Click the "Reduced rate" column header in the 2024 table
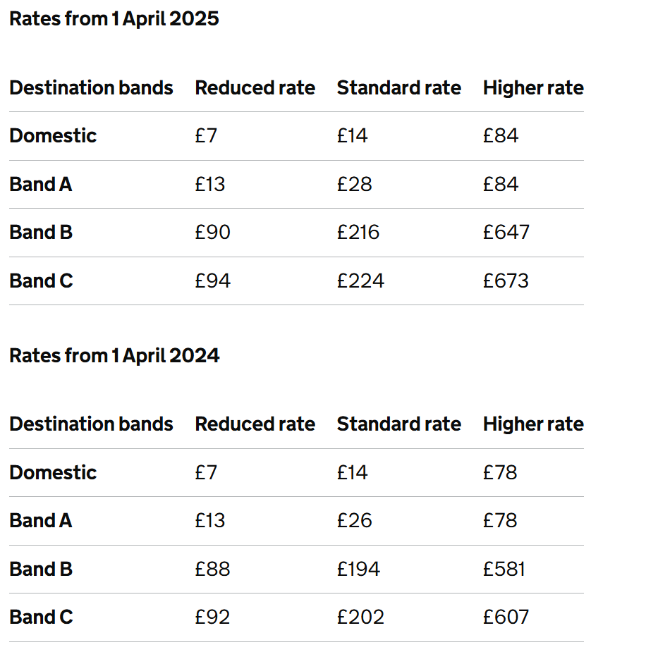Screen dimensions: 646x652 pos(255,424)
